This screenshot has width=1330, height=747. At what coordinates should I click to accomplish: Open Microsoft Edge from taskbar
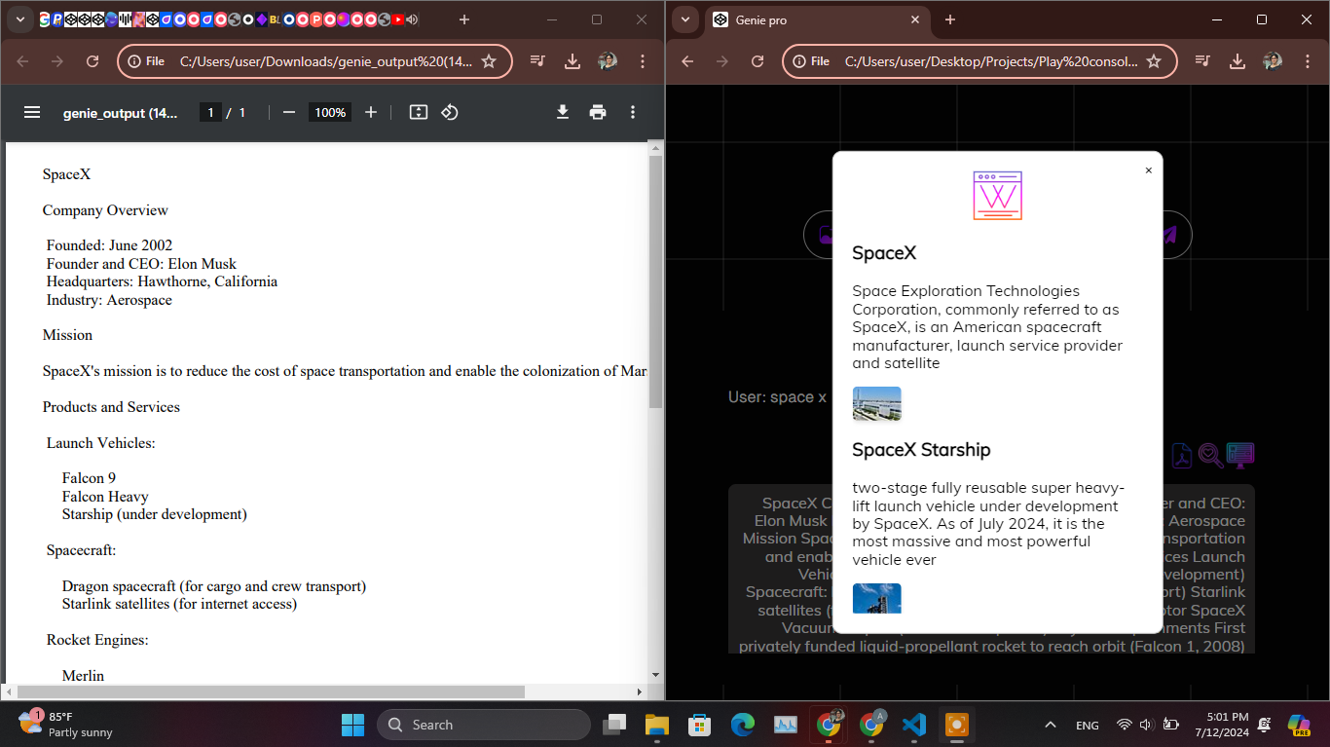coord(743,725)
